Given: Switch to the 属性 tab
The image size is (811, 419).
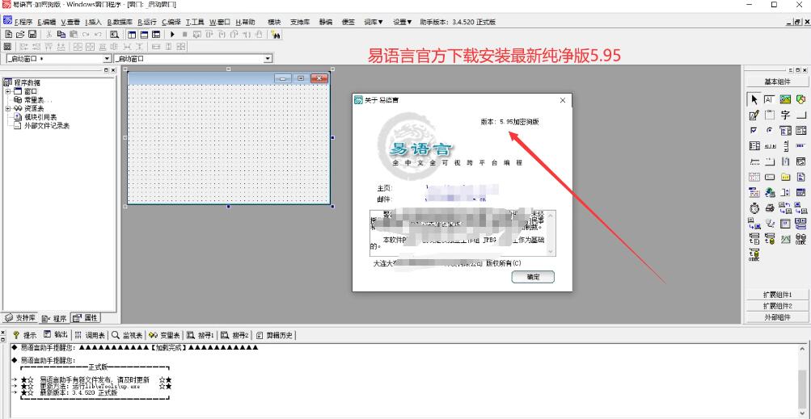Looking at the screenshot, I should pos(86,318).
